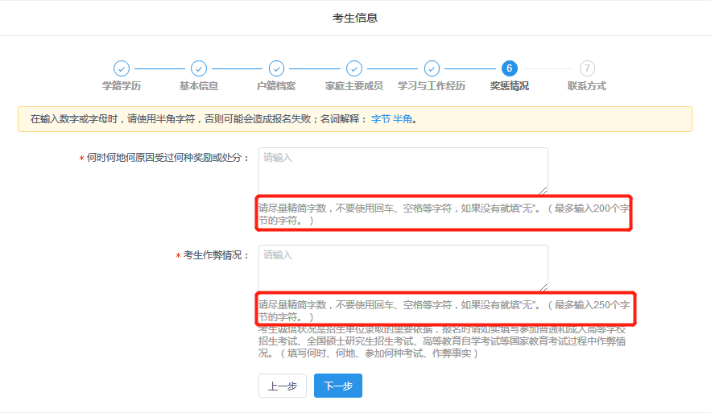Click the checkmark icon for 家庭主要成员
The image size is (711, 413).
point(353,68)
